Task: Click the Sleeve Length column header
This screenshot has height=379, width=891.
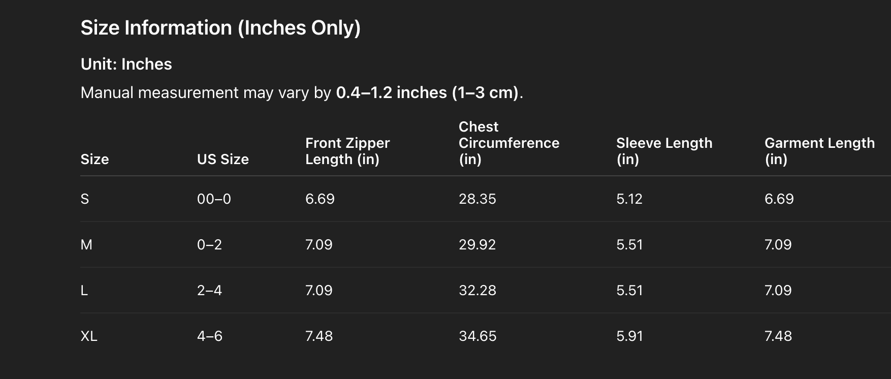Action: (x=664, y=151)
